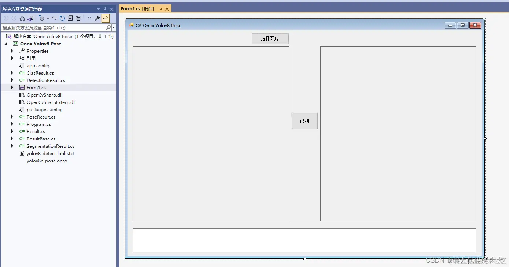Switch views with the Visual Studio solution icon
The width and height of the screenshot is (509, 267).
(30, 18)
